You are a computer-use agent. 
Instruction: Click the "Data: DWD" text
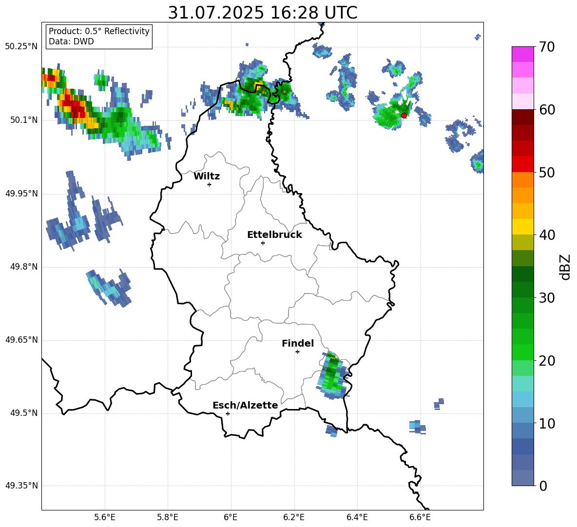tap(71, 41)
